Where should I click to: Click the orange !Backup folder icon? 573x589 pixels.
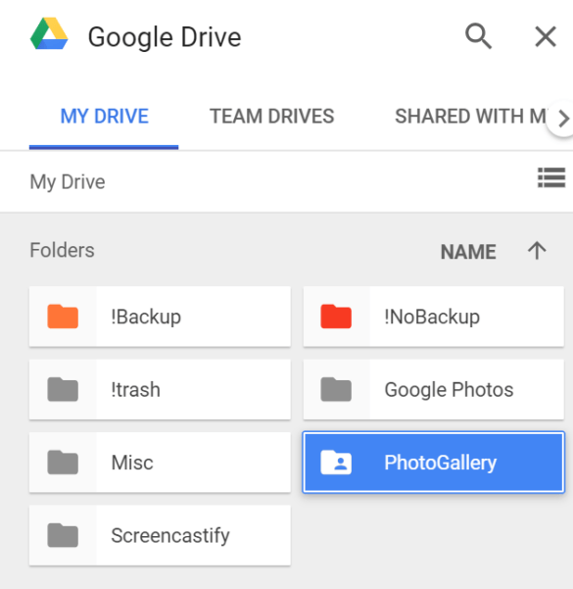click(63, 317)
